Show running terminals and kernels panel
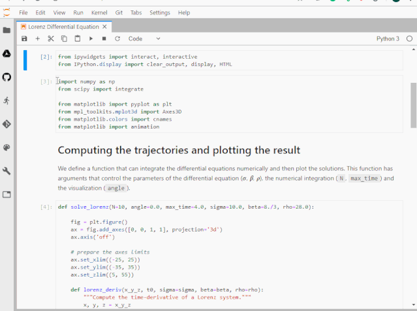 (x=7, y=100)
